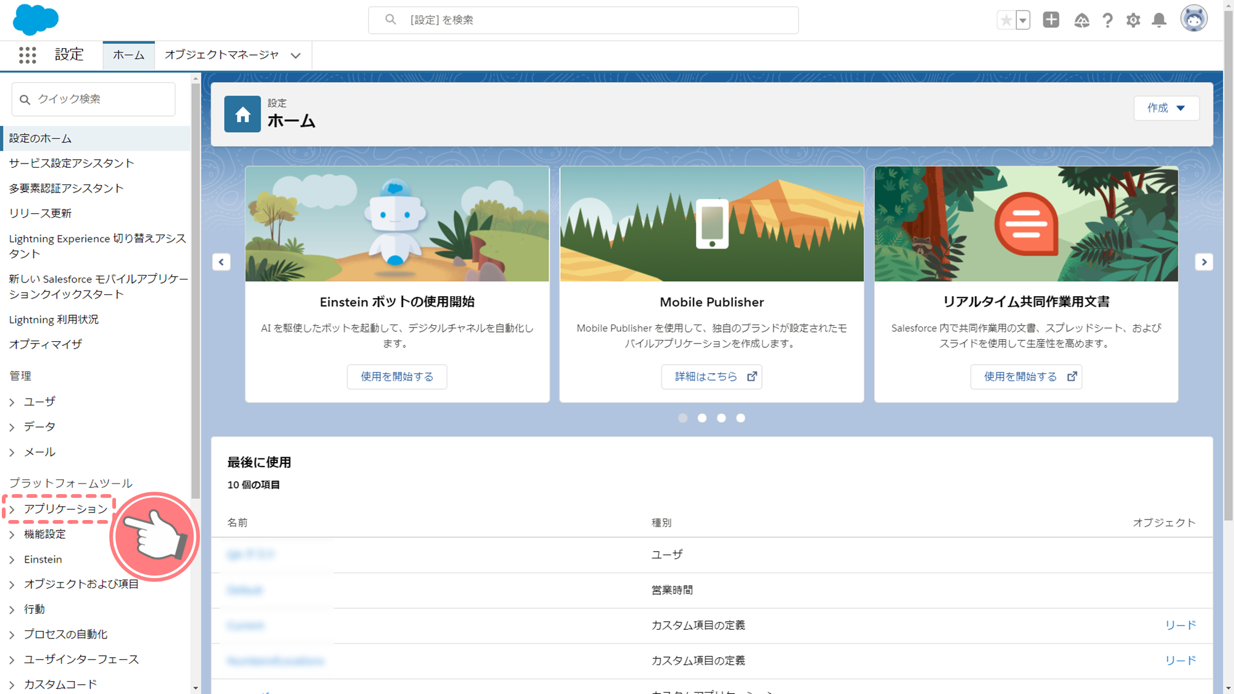Expand プロセスの自動化 tree node
This screenshot has height=694, width=1234.
pos(12,635)
